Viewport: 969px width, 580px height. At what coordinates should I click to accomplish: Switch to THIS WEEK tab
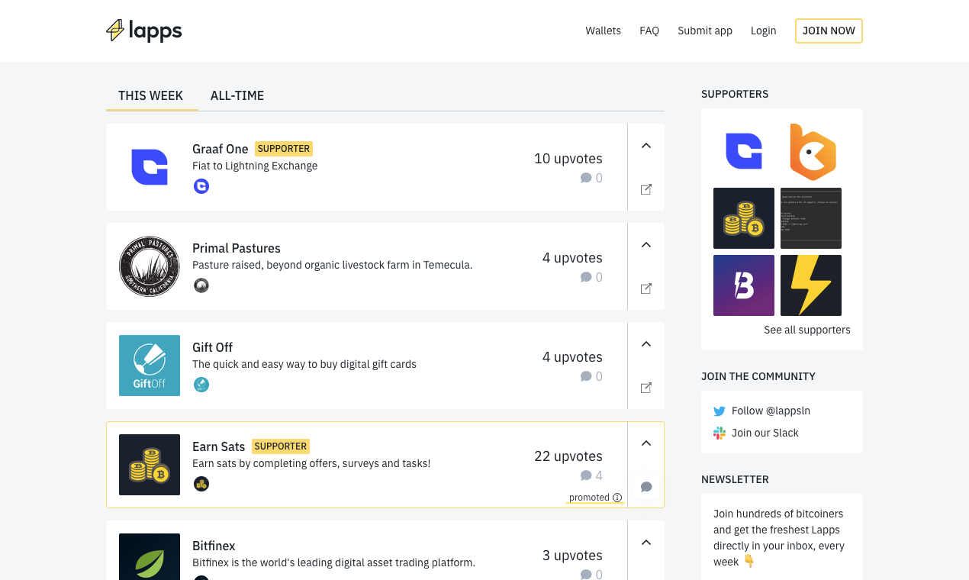pyautogui.click(x=151, y=96)
